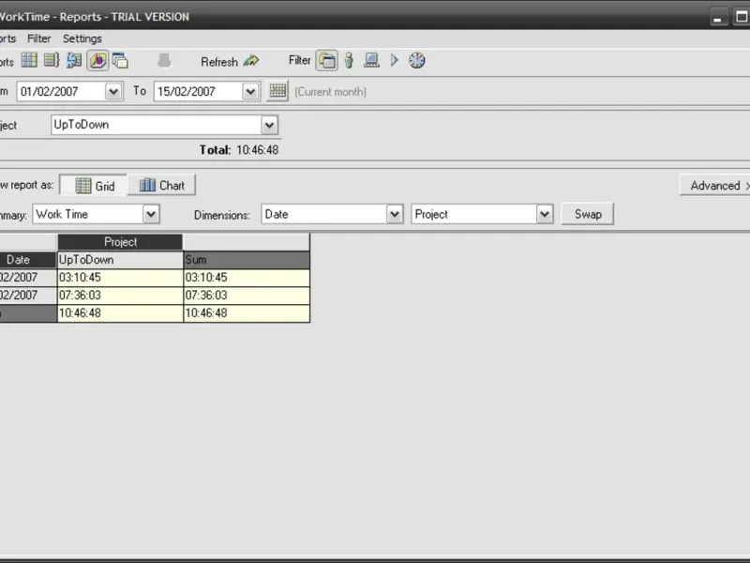Select UpToDown total cell 10:46:48
750x563 pixels.
pos(120,312)
